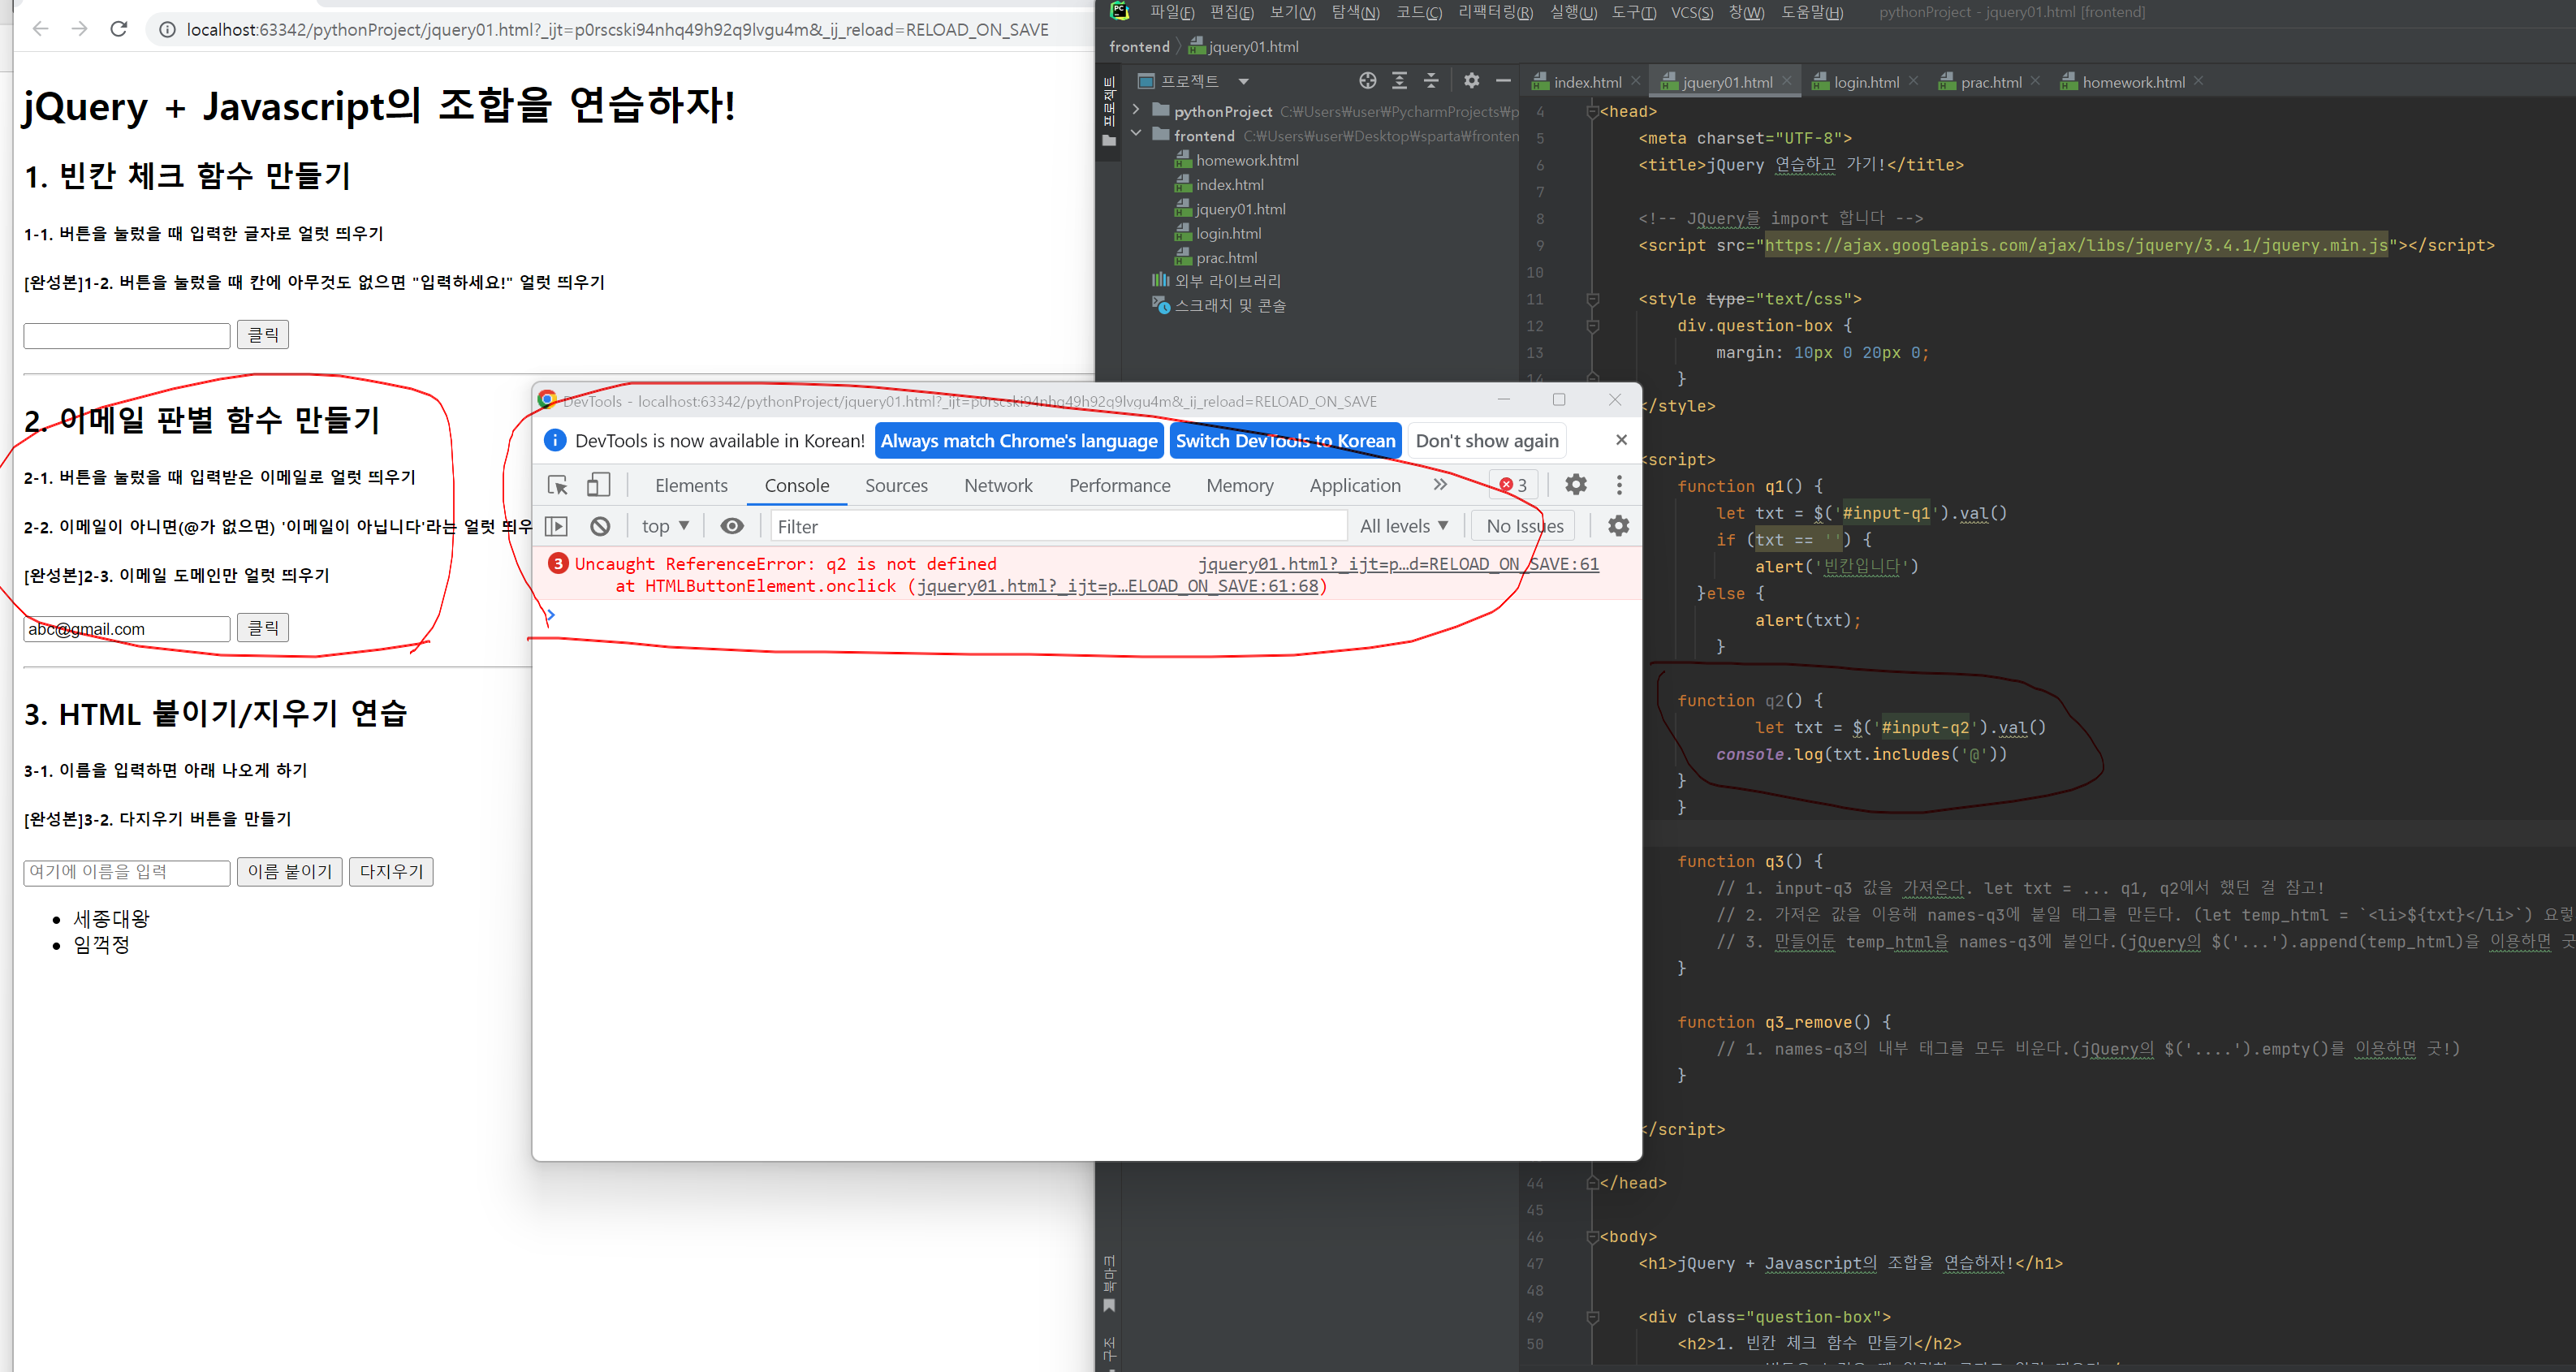Show more DevTools tabs via double chevron
The image size is (2576, 1372).
coord(1440,485)
